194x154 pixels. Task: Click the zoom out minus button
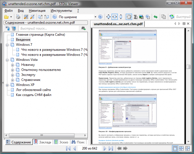click(x=55, y=17)
